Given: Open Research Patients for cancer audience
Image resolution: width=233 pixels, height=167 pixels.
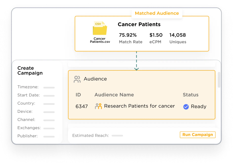Looking at the screenshot, I should point(139,106).
